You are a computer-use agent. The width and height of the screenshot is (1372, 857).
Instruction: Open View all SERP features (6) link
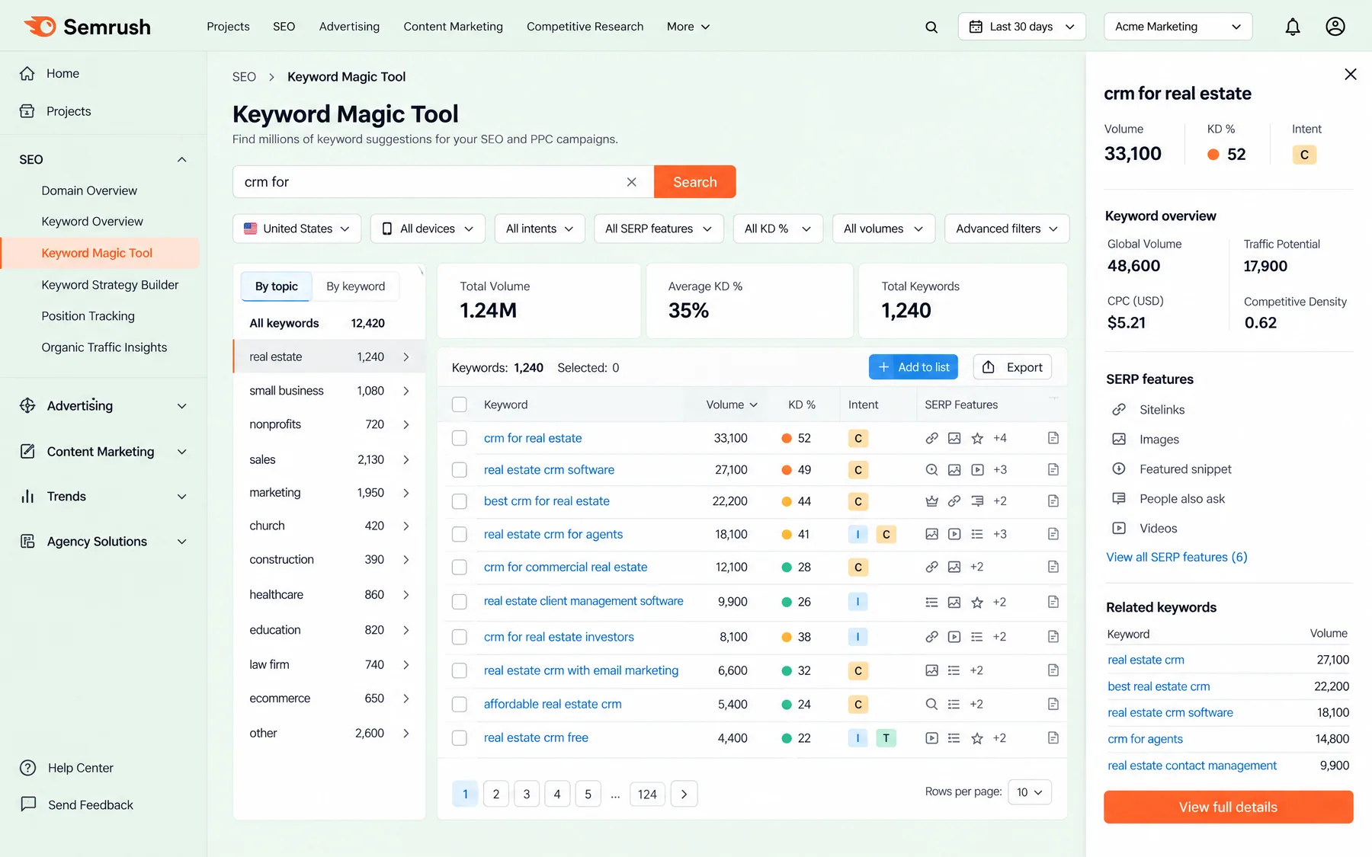pyautogui.click(x=1176, y=557)
